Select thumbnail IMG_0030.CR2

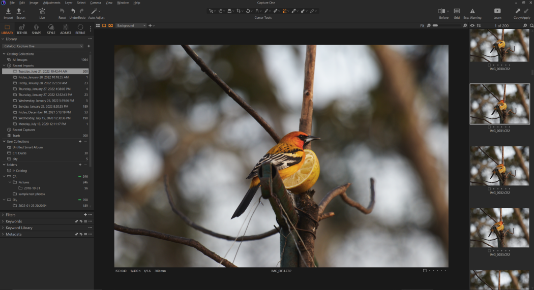click(x=499, y=45)
